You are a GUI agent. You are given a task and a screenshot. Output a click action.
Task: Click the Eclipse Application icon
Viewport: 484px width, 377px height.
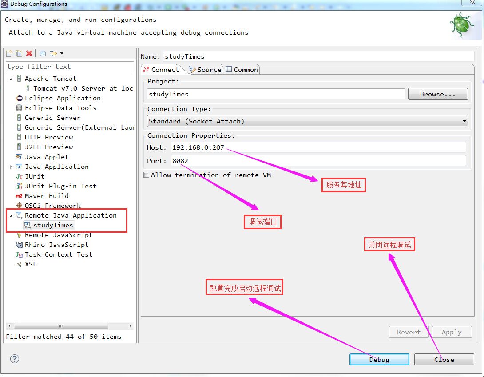click(19, 98)
